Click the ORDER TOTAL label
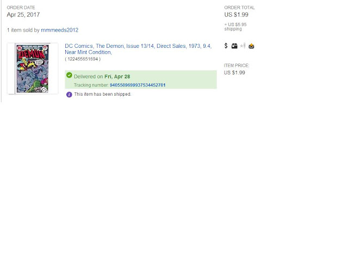 (239, 8)
